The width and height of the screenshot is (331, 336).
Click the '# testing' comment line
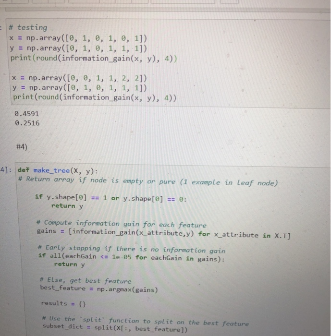28,27
